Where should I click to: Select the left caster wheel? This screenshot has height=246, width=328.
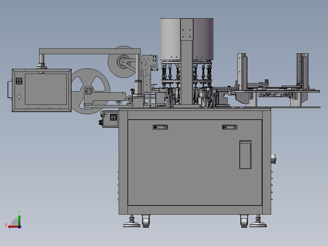coord(146,222)
